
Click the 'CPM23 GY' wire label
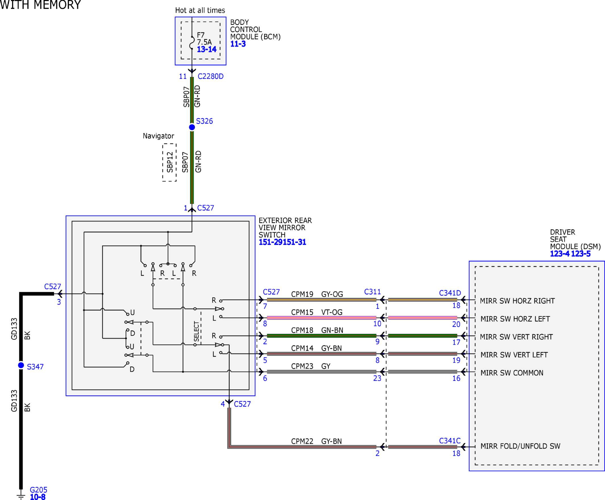point(311,366)
